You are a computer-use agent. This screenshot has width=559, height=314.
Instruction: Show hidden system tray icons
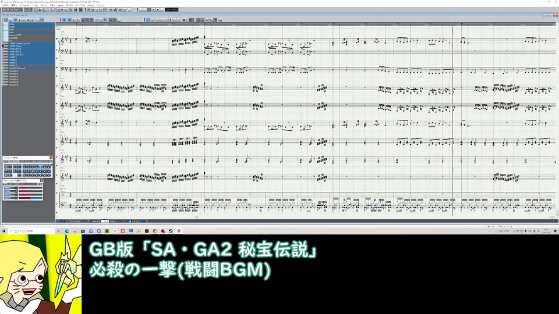click(x=514, y=231)
